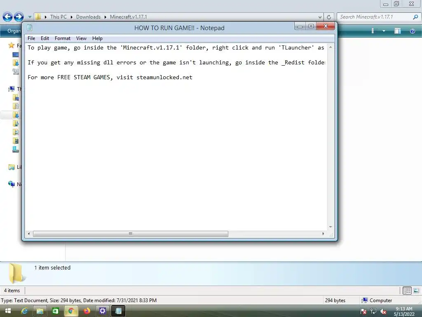Click Downloads in address breadcrumb

click(x=88, y=17)
